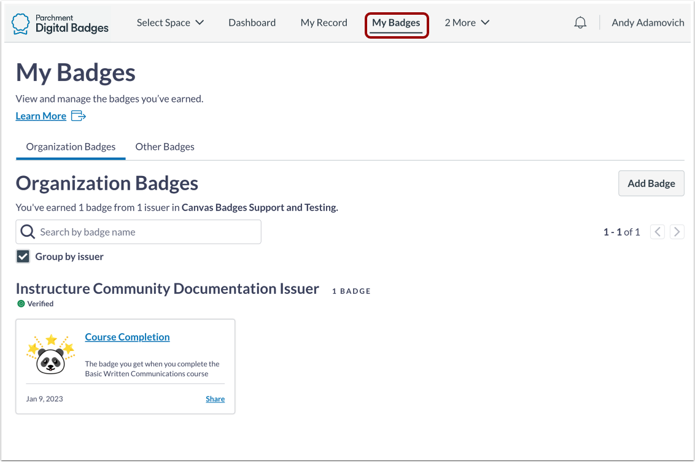Share the Course Completion badge

(215, 398)
